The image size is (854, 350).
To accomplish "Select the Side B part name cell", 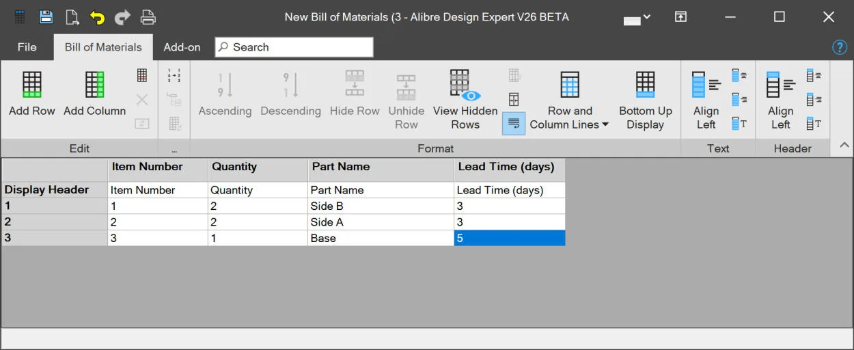I will click(x=381, y=206).
